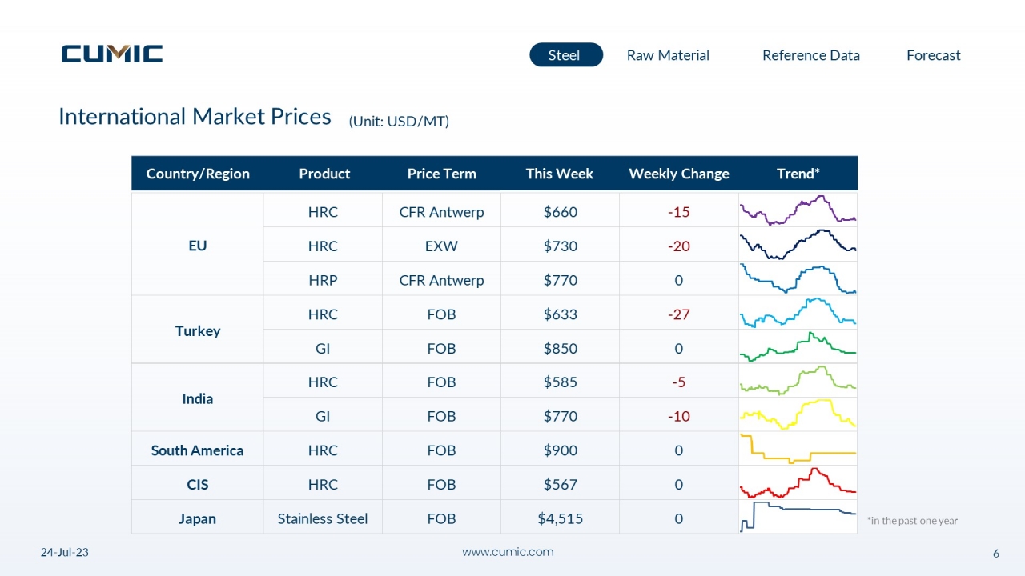Viewport: 1025px width, 576px height.
Task: Select the South America HRC orange trend line
Action: pyautogui.click(x=798, y=450)
